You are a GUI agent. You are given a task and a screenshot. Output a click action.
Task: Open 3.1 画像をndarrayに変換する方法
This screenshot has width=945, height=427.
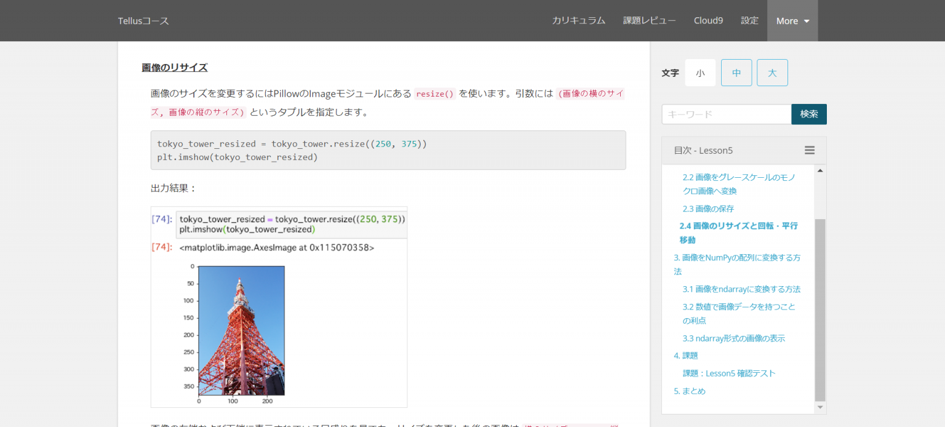(x=741, y=289)
